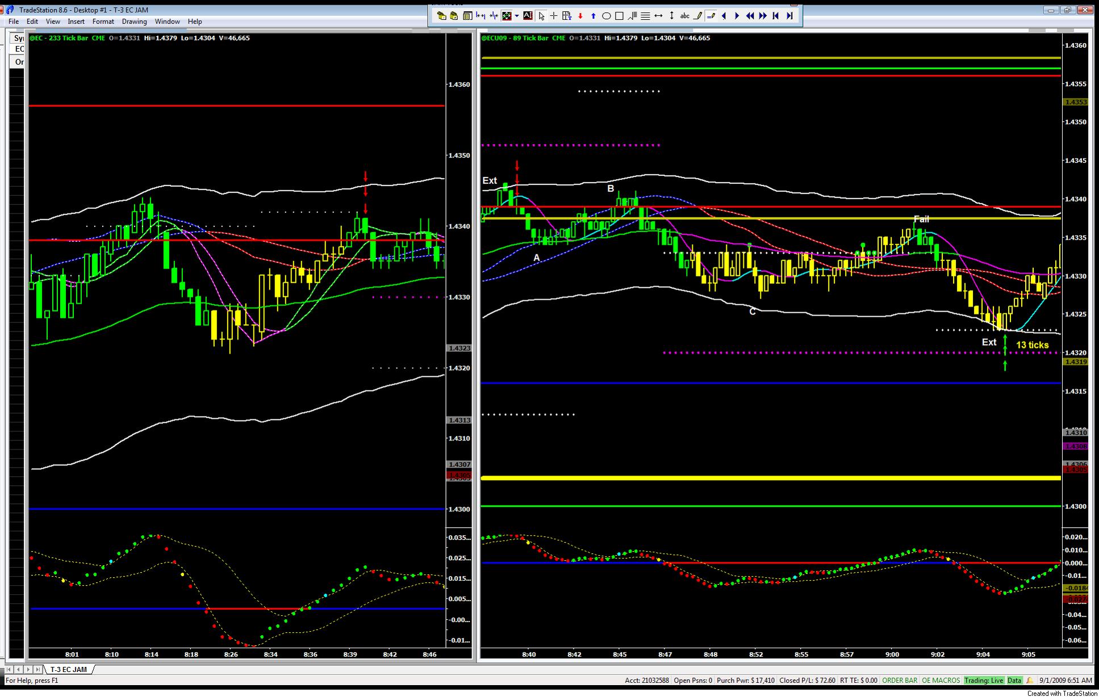The height and width of the screenshot is (697, 1099).
Task: Open the Window menu
Action: point(168,22)
